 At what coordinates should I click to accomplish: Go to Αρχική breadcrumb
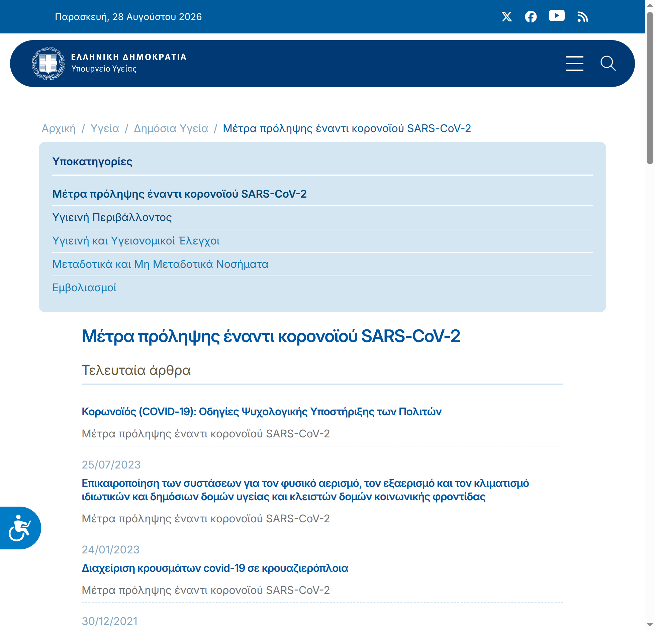tap(59, 128)
